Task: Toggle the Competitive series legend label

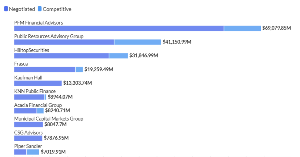Action: [x=57, y=9]
